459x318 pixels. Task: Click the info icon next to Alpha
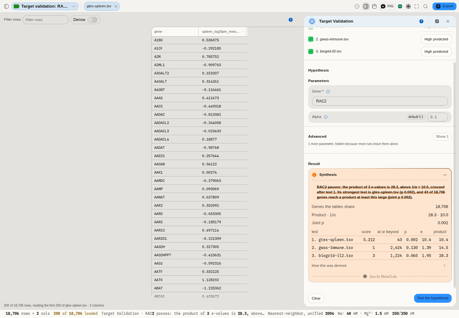(x=326, y=117)
